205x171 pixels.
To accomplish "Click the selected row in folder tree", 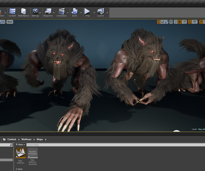I will tap(6, 160).
